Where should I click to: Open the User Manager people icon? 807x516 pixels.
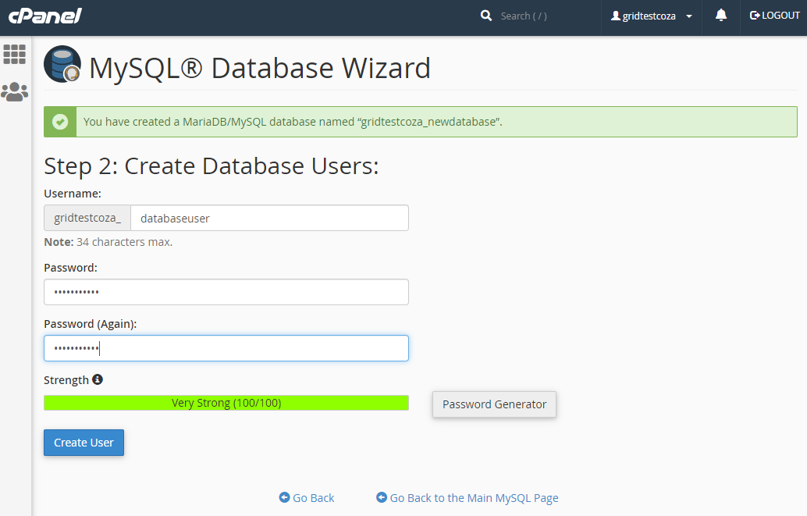click(x=14, y=92)
